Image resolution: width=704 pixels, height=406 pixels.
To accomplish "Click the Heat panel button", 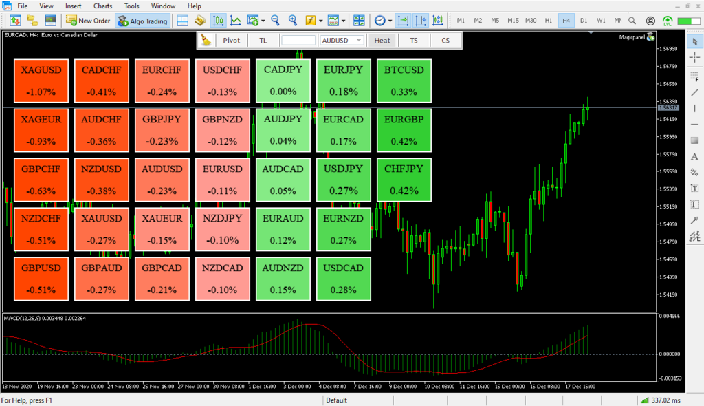I will [x=382, y=40].
